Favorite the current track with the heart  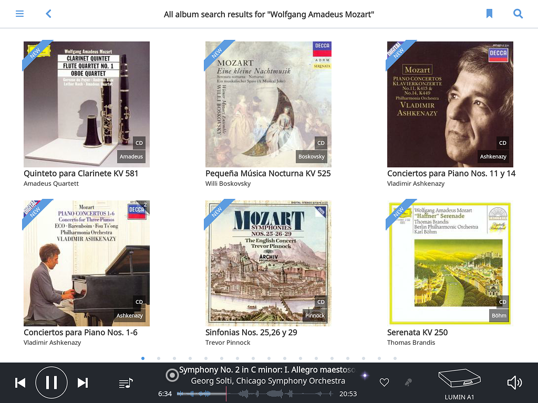point(384,383)
